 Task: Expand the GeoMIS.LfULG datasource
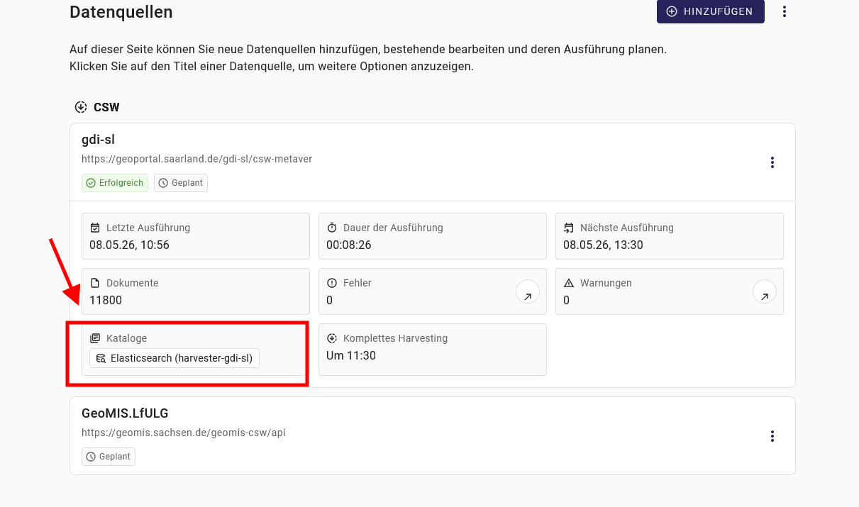[125, 413]
